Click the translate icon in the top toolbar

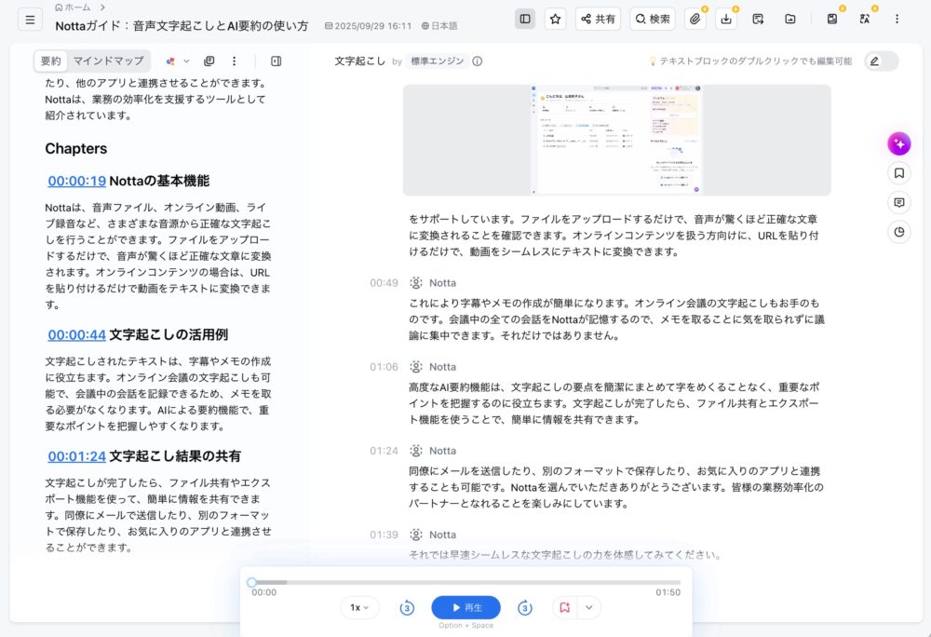[x=864, y=19]
